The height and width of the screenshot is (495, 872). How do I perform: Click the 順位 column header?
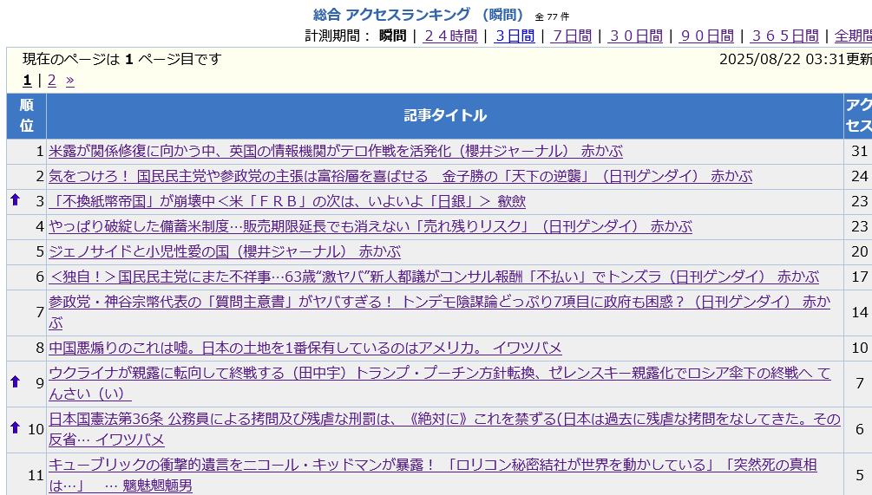(27, 115)
